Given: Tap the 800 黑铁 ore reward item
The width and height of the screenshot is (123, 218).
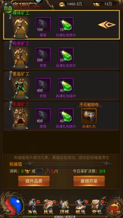Looking at the screenshot, I should 43,116.
